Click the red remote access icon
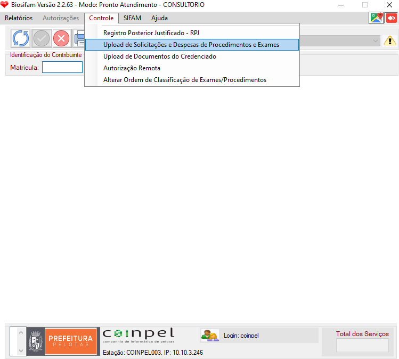Viewport: 399px width, 359px height. click(x=392, y=18)
